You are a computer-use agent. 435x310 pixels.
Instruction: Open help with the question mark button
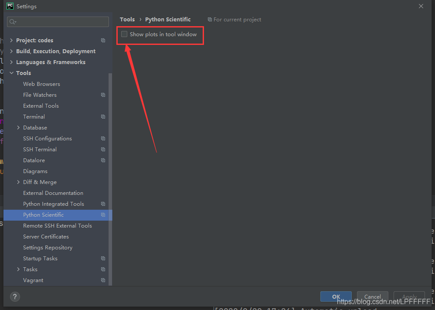[x=15, y=296]
